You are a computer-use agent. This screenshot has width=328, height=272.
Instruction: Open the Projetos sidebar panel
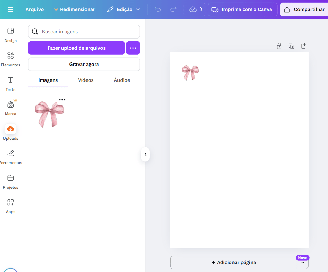(10, 181)
